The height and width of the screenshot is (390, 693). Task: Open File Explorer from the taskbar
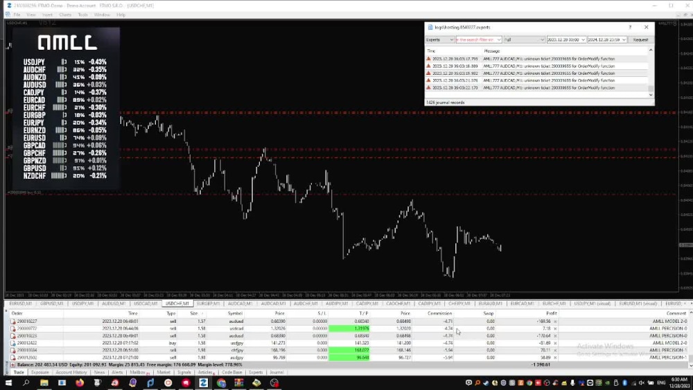44,383
